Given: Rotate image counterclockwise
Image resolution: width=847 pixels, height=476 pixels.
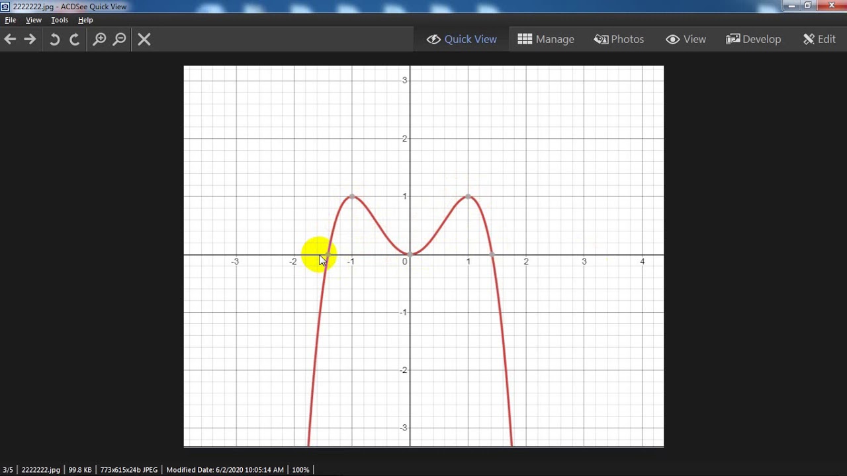Looking at the screenshot, I should click(x=55, y=39).
